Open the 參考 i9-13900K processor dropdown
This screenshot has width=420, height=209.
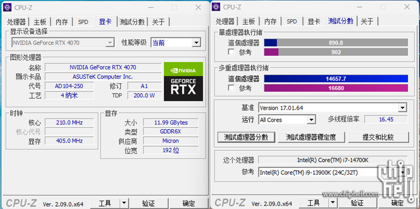click(x=402, y=172)
